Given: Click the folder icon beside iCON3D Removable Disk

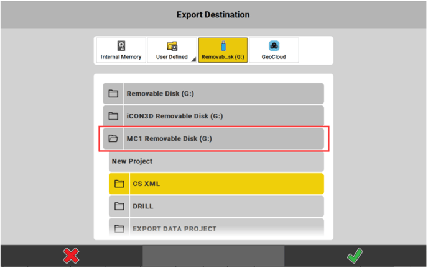Looking at the screenshot, I should (x=113, y=116).
